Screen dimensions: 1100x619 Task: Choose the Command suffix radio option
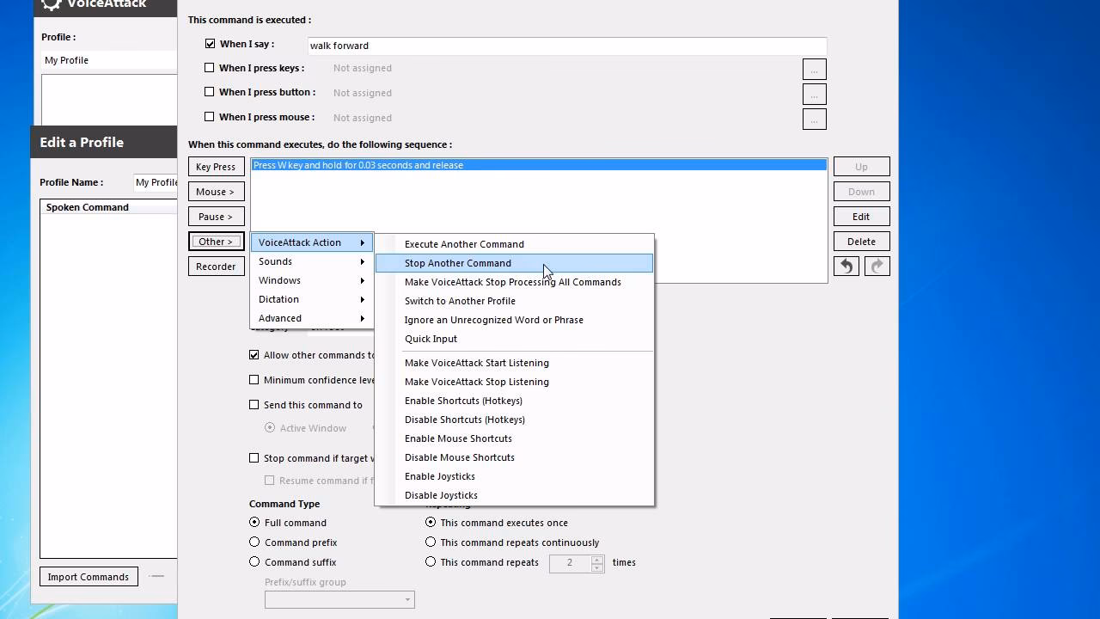pyautogui.click(x=254, y=561)
